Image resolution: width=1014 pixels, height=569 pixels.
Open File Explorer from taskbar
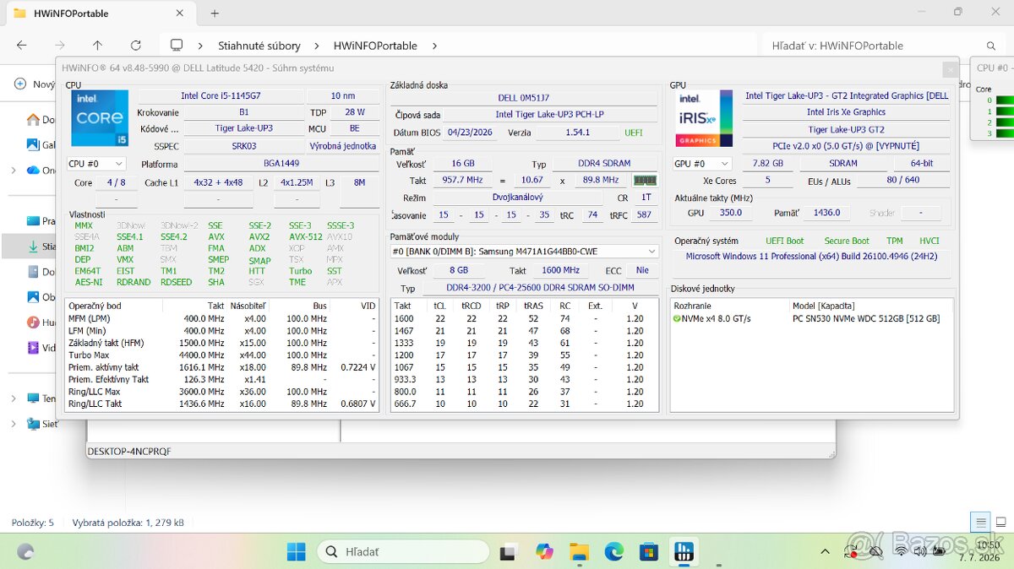(579, 551)
